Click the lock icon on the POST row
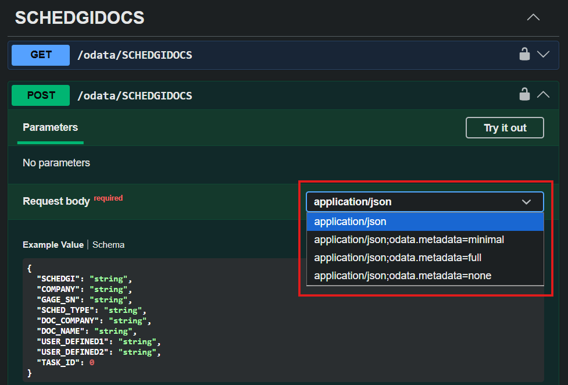This screenshot has height=385, width=568. [524, 94]
